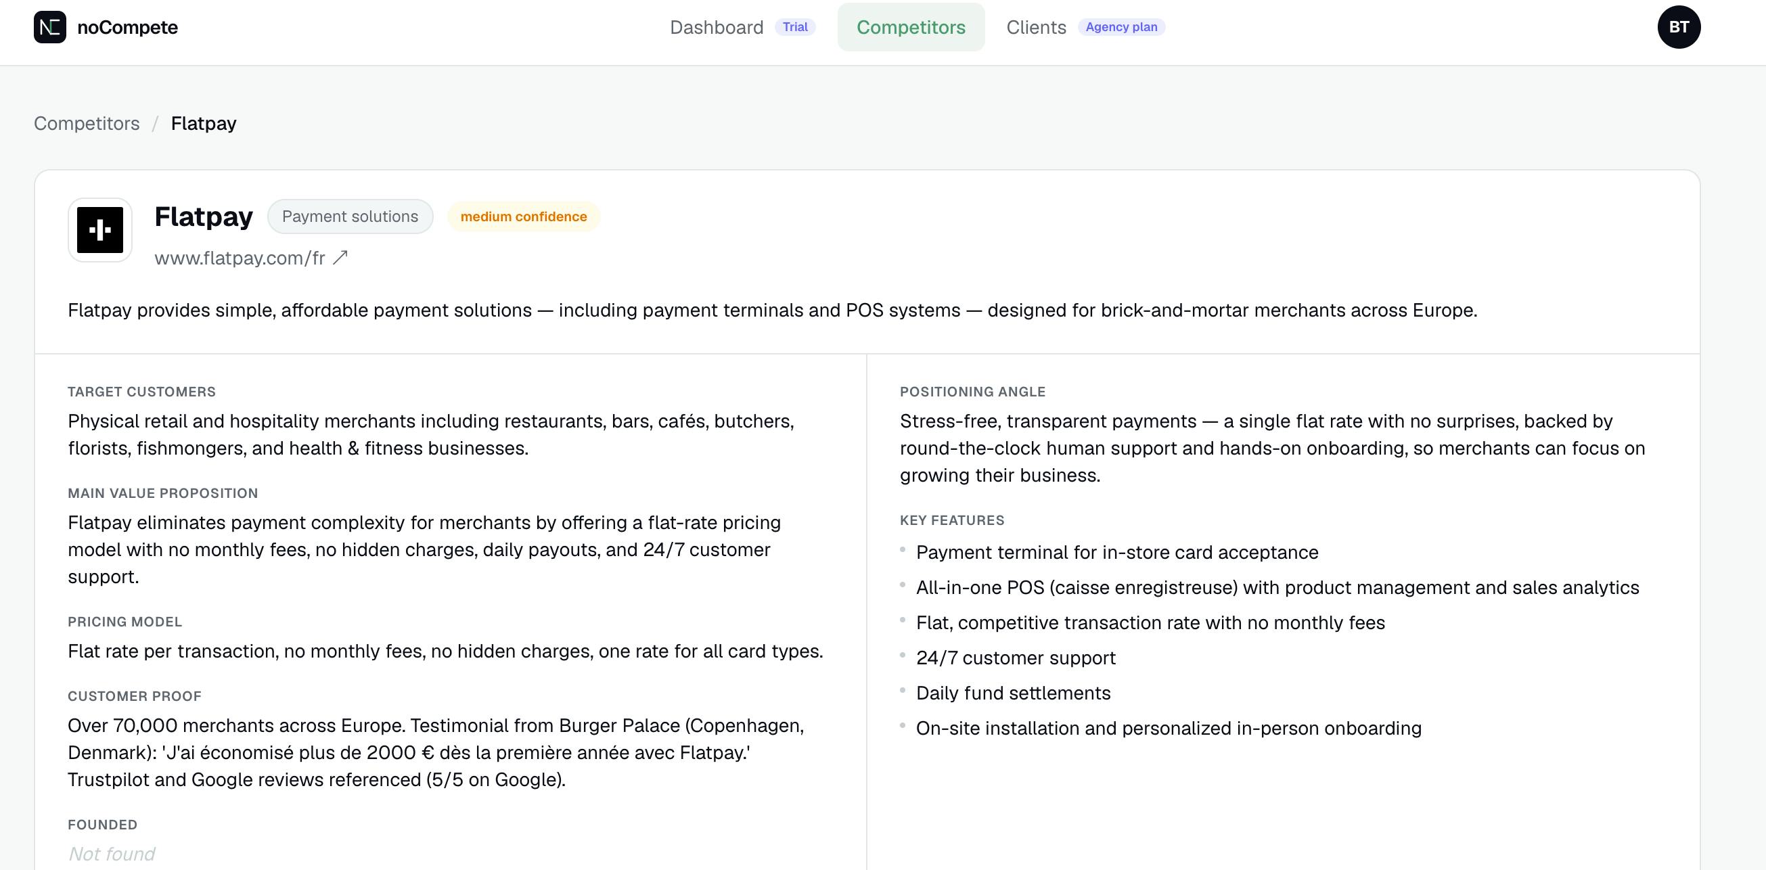Click the 'Flatpay eliminates payment complexity' paragraph
Screen dimensions: 1766x870
(x=424, y=550)
